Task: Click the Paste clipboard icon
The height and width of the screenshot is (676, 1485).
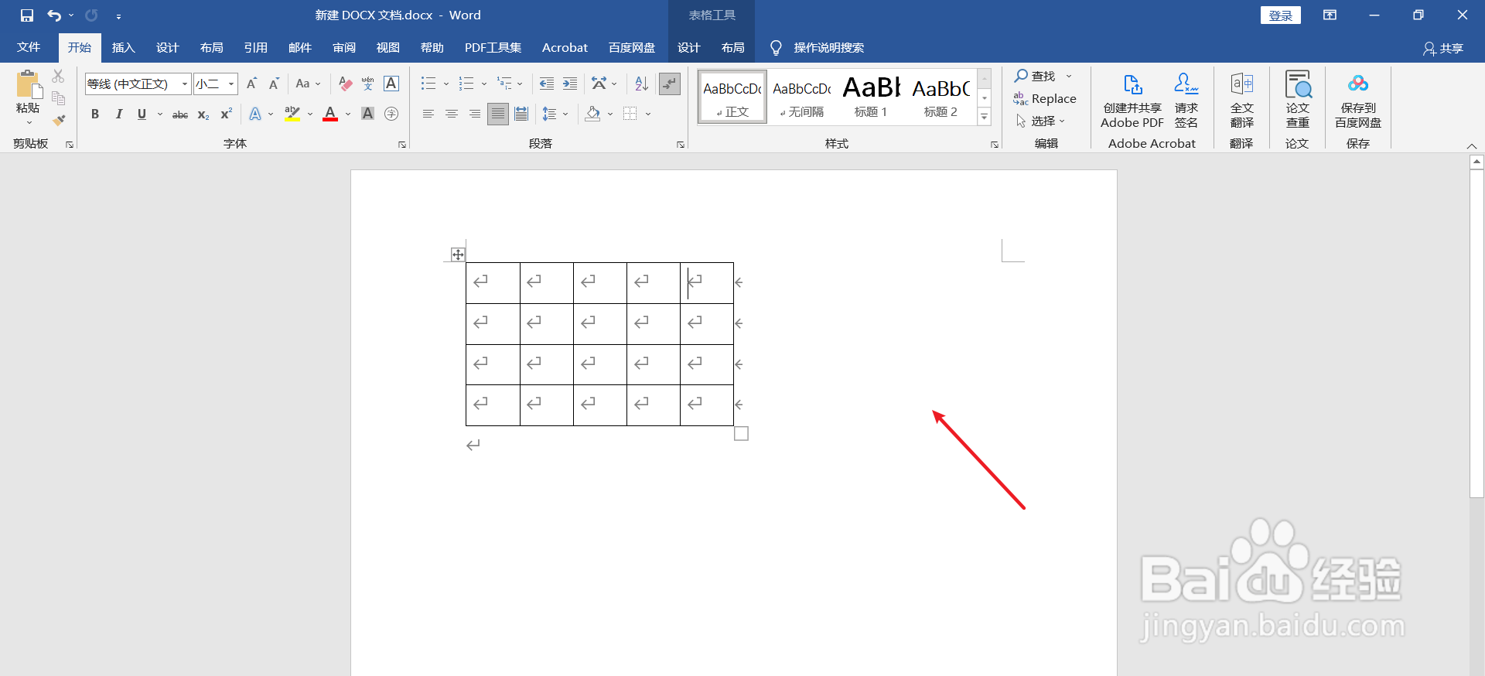Action: (x=28, y=86)
